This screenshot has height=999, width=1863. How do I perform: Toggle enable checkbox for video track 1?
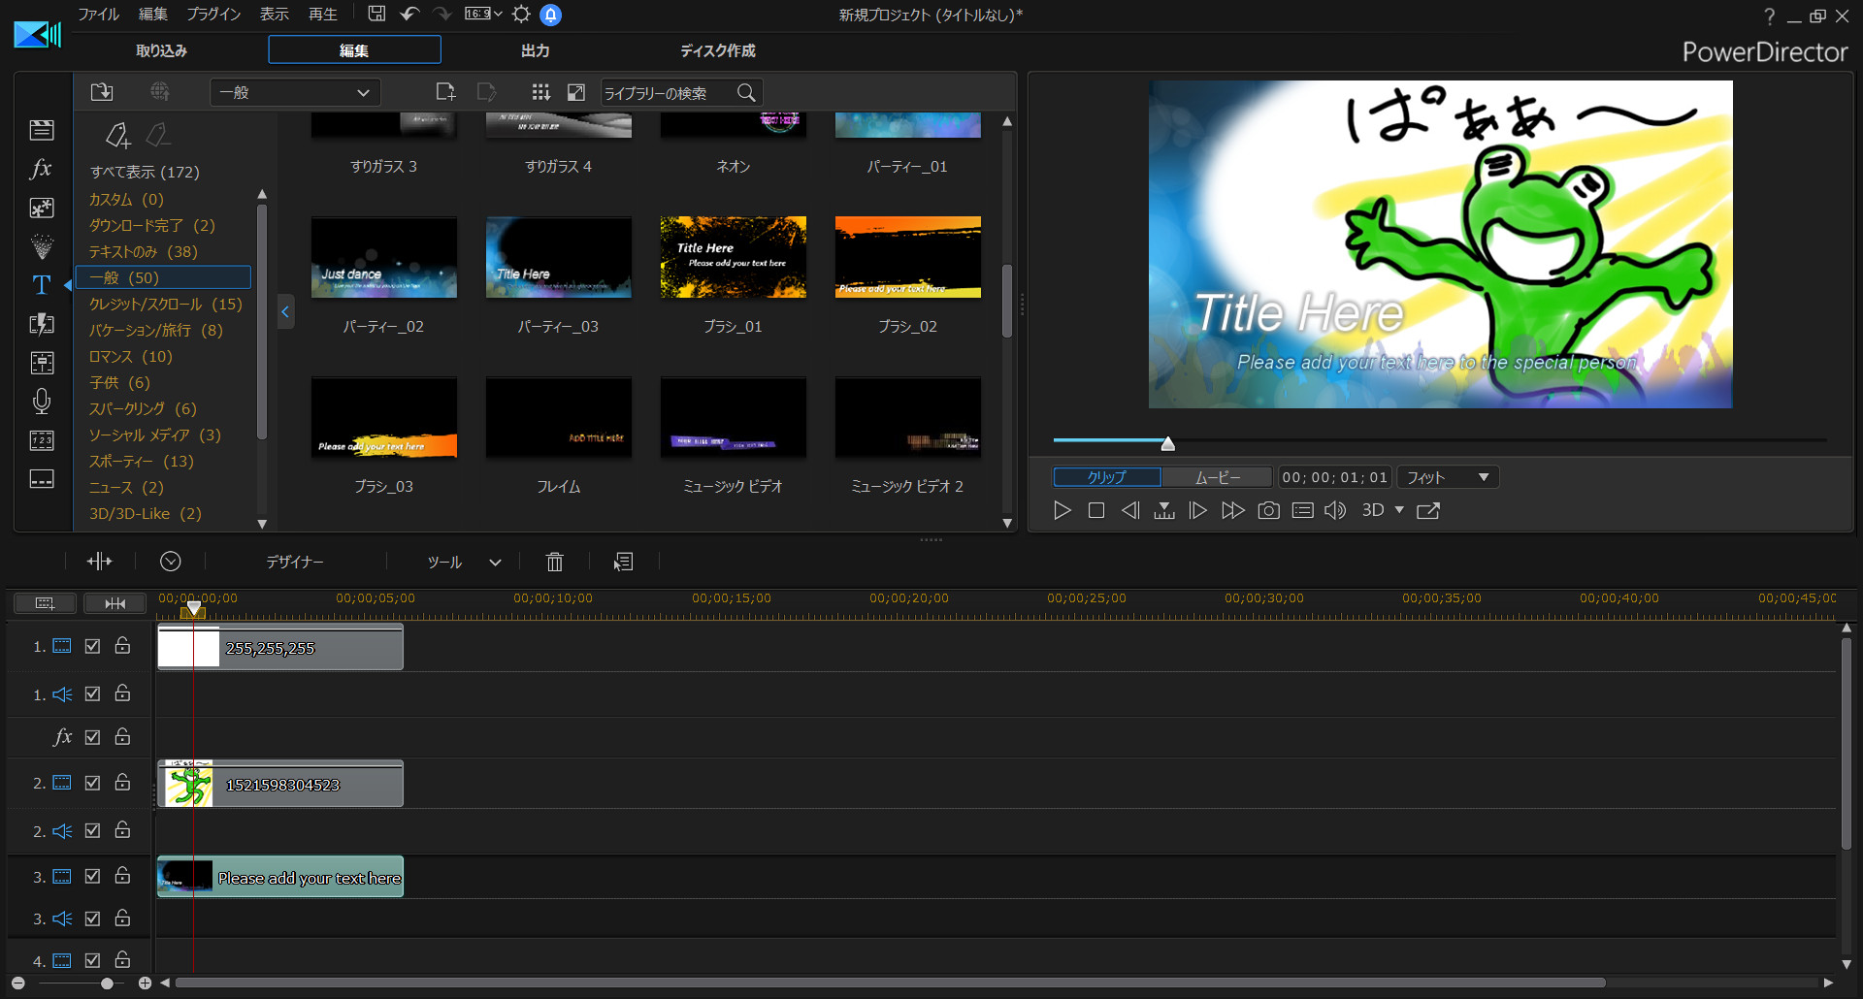coord(92,646)
